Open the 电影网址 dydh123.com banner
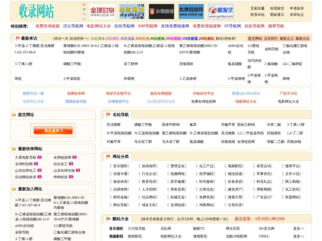Screen dimensions: 322x241 (x=132, y=12)
